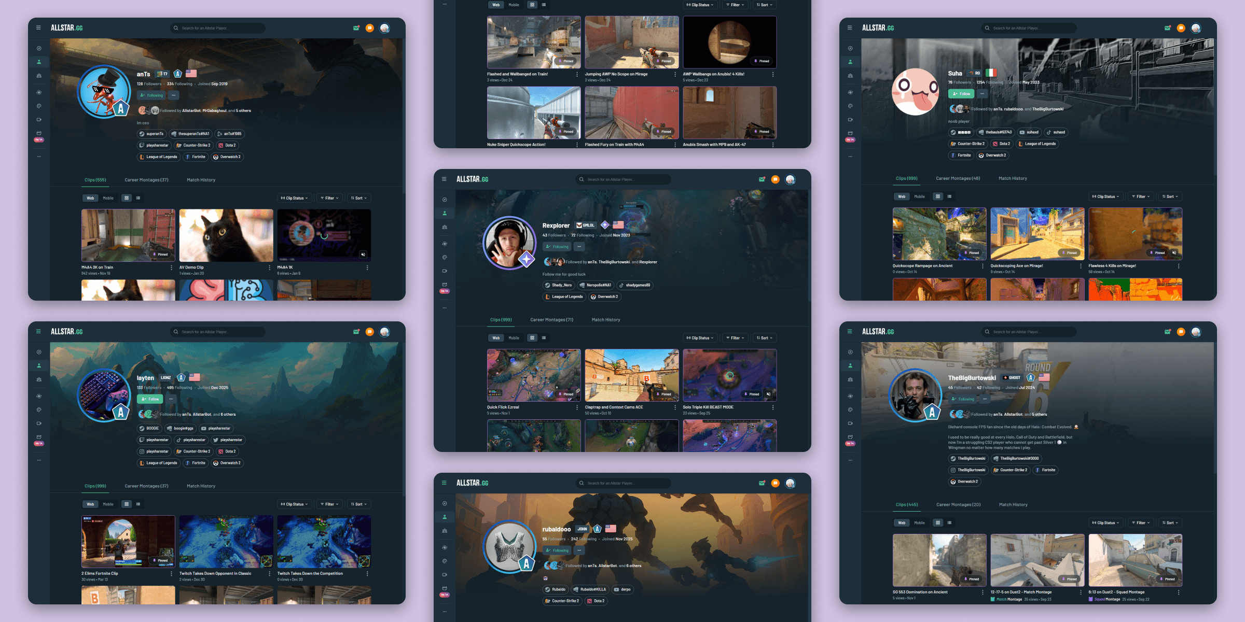This screenshot has height=622, width=1245.
Task: Open Filter dropdown in layten's clips section
Action: [x=329, y=504]
